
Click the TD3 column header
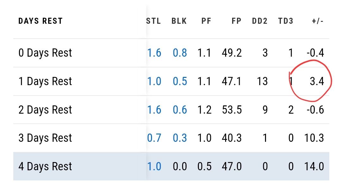[286, 21]
